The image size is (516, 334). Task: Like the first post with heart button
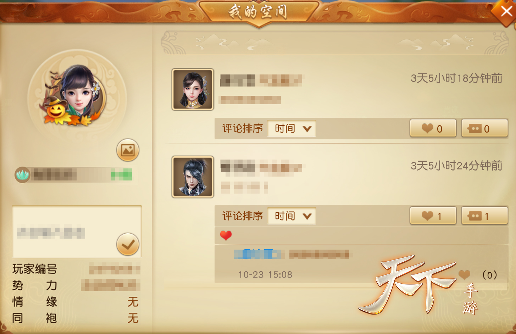coord(433,128)
